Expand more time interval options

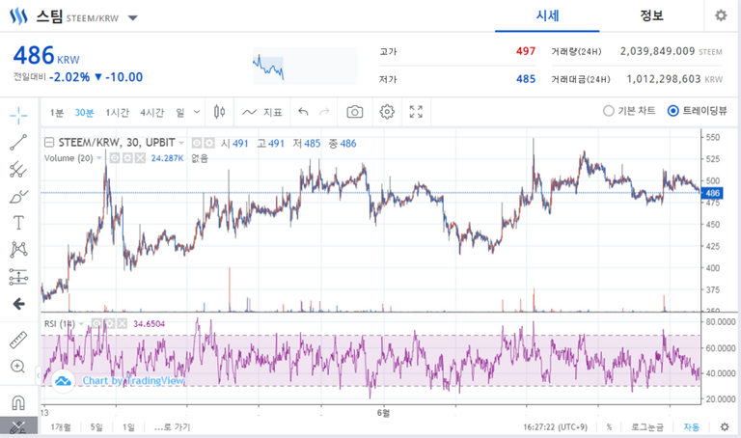(197, 112)
